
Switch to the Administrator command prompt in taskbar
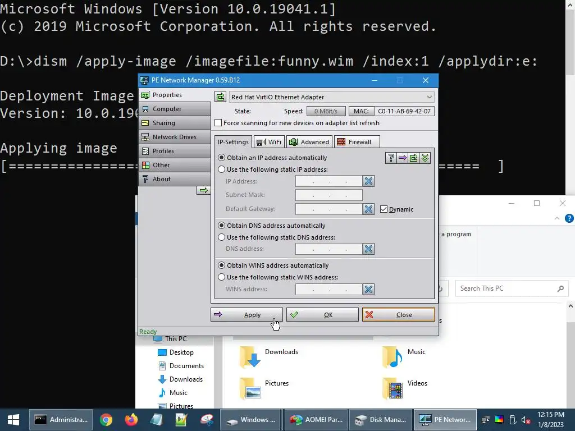click(61, 420)
